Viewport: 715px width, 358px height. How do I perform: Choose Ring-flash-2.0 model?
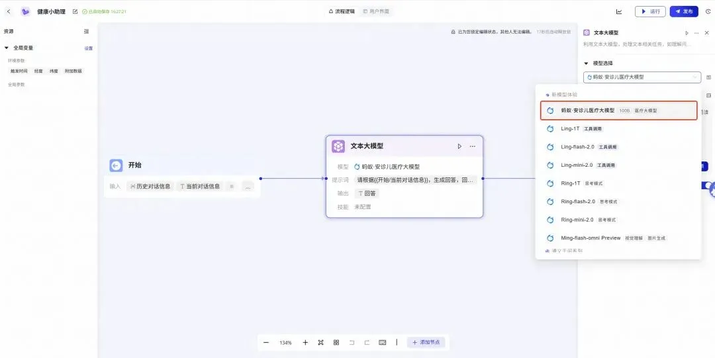(x=619, y=202)
